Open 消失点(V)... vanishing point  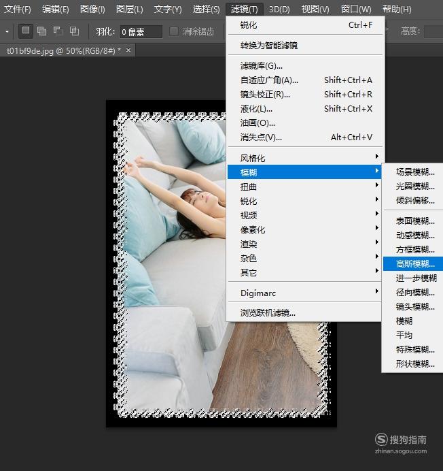pos(305,137)
